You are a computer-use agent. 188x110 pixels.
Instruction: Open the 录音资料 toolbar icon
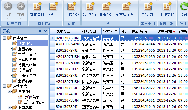click(148, 6)
